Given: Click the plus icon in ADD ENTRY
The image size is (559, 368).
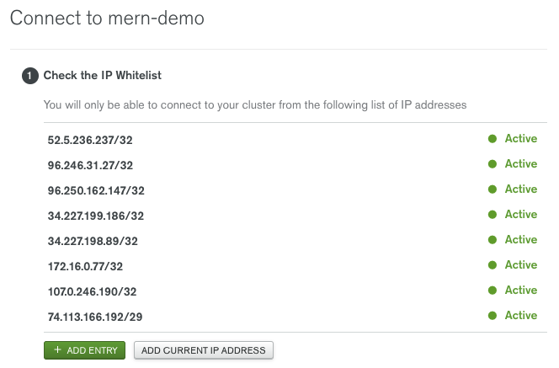Looking at the screenshot, I should click(57, 349).
